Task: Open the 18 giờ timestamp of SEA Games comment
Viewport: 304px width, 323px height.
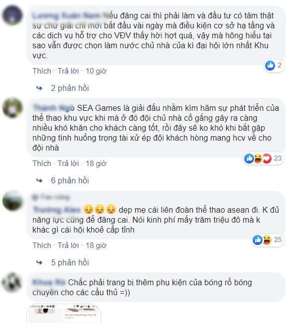Action: (96, 163)
